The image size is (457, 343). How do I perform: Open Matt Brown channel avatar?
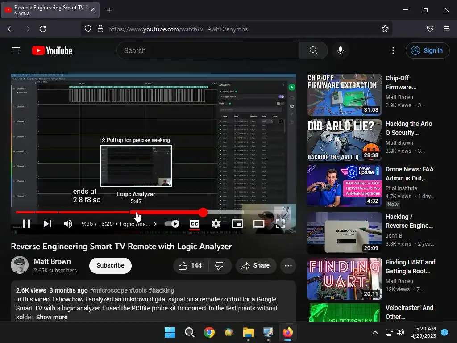click(x=20, y=265)
